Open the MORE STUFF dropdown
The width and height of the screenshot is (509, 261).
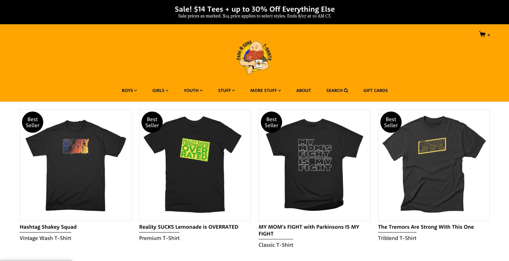click(265, 90)
